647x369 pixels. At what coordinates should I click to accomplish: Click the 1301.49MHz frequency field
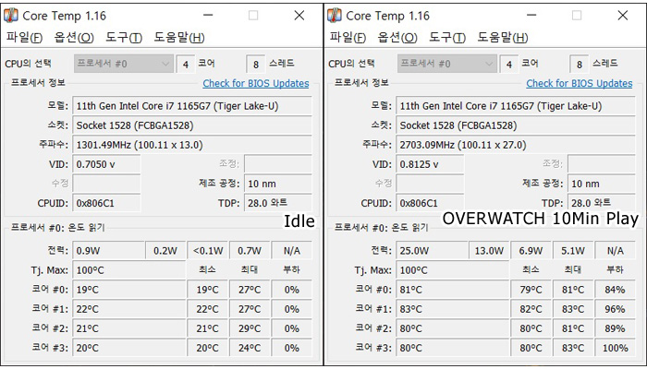tap(192, 145)
